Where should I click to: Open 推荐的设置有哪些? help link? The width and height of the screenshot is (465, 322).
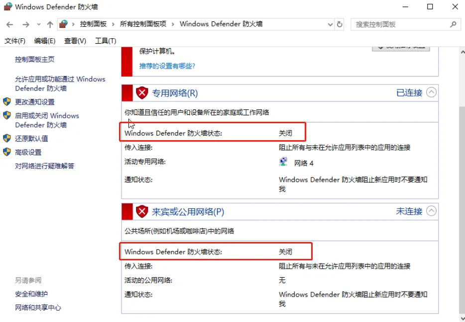167,66
